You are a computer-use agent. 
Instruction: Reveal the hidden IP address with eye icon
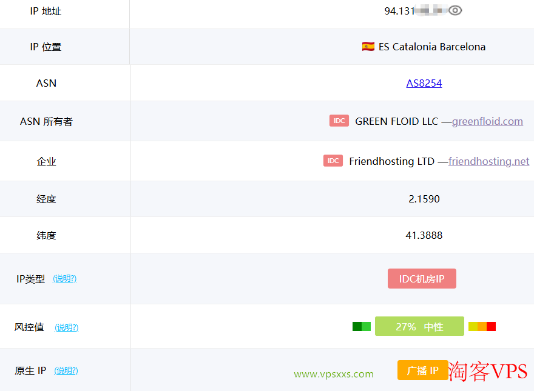click(x=455, y=10)
